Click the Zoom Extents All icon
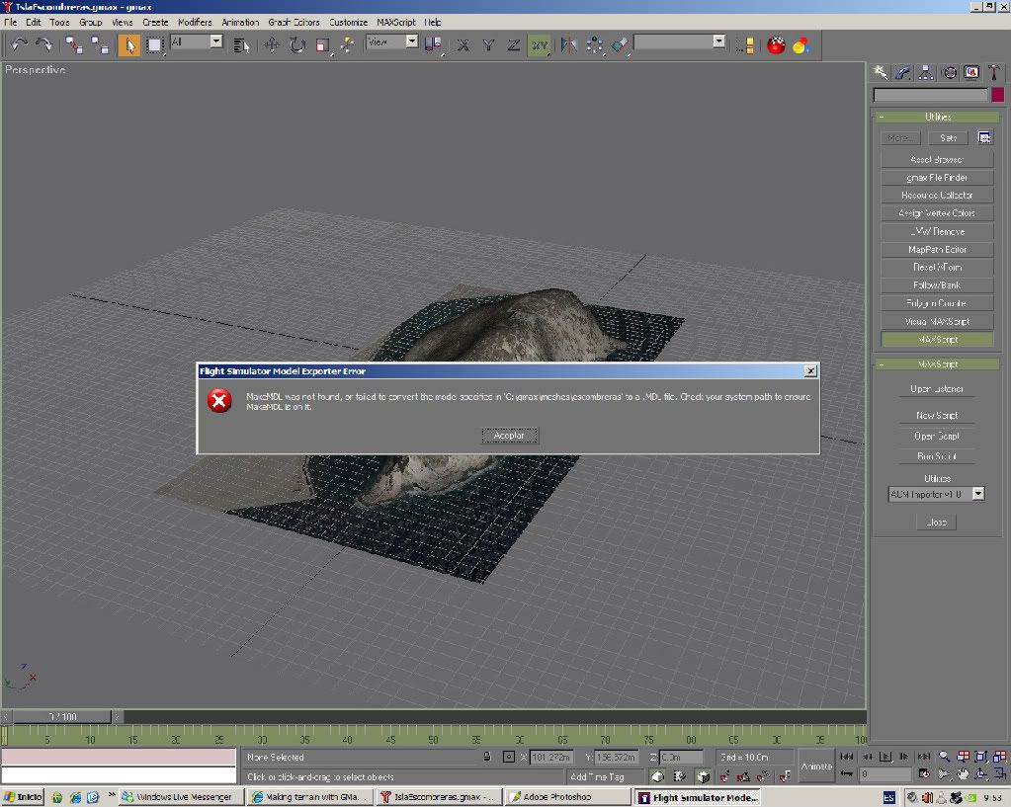 pos(1000,758)
